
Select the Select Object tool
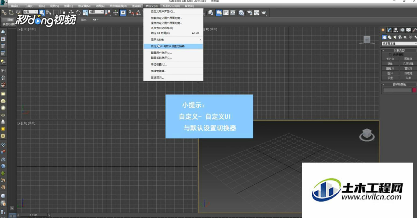point(42,12)
